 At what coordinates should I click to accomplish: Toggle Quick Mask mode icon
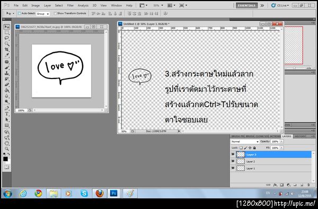click(x=7, y=167)
